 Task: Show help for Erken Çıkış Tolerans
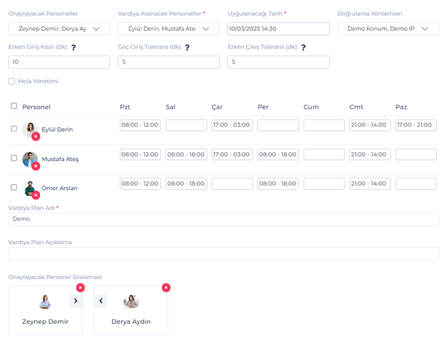pos(303,48)
